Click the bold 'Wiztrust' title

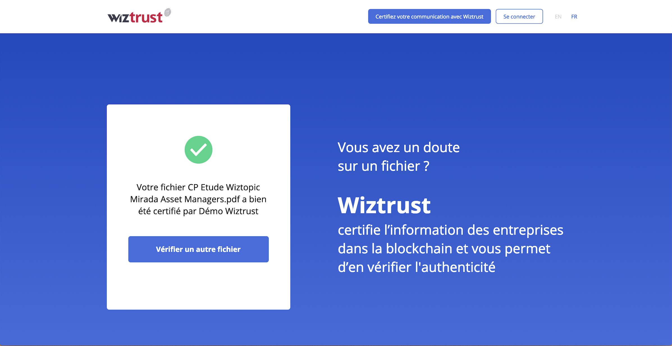pos(384,206)
